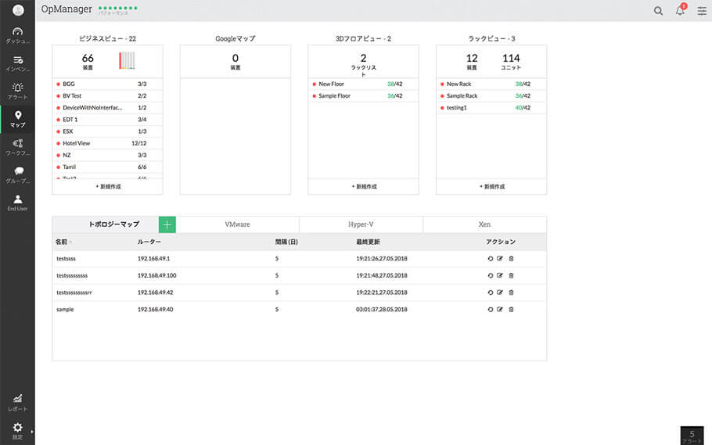712x445 pixels.
Task: Delete the testssss topology map
Action: [511, 259]
